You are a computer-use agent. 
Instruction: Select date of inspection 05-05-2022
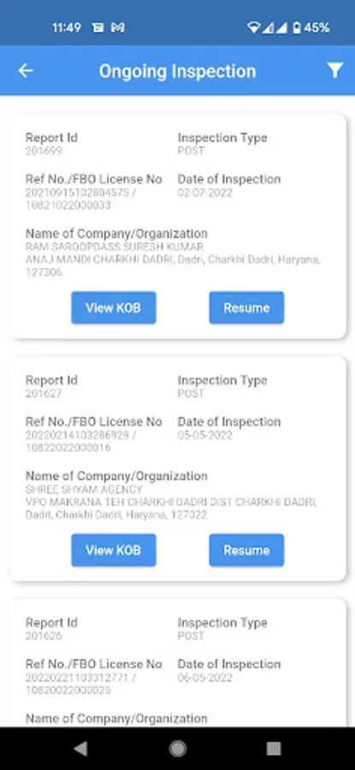204,435
